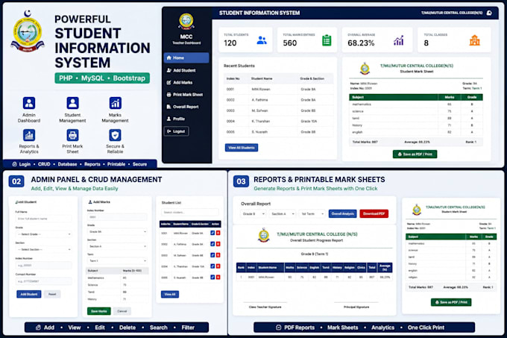Image resolution: width=507 pixels, height=338 pixels.
Task: Click the Contact Number input field
Action: pos(44,281)
